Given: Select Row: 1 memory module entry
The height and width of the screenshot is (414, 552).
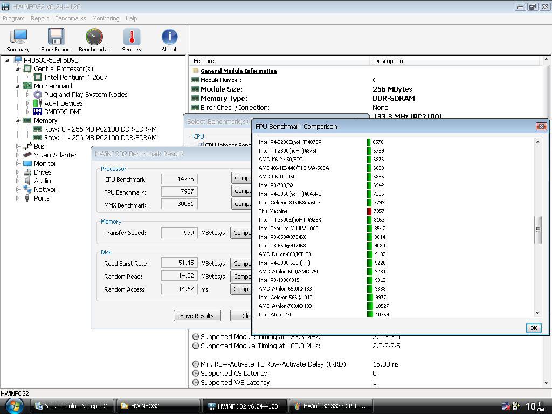Looking at the screenshot, I should pyautogui.click(x=100, y=137).
